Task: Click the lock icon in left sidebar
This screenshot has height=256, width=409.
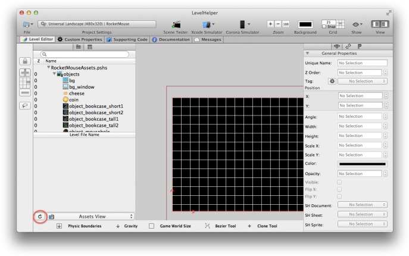Action: pos(25,61)
